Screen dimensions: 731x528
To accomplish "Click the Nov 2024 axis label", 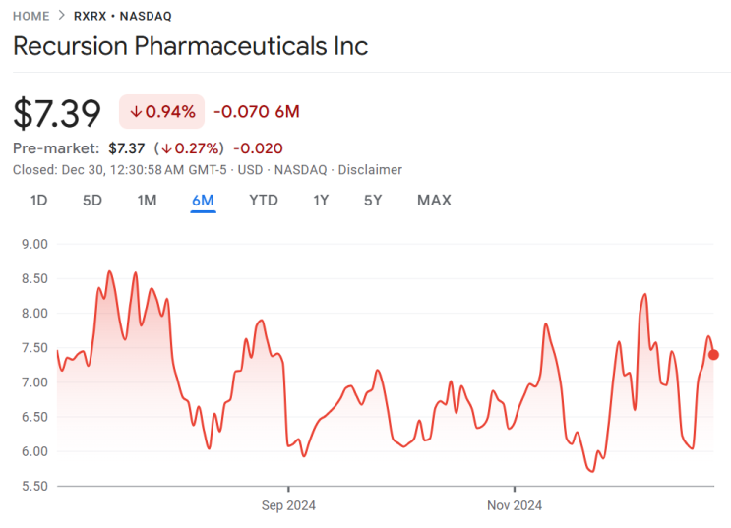I will [515, 505].
